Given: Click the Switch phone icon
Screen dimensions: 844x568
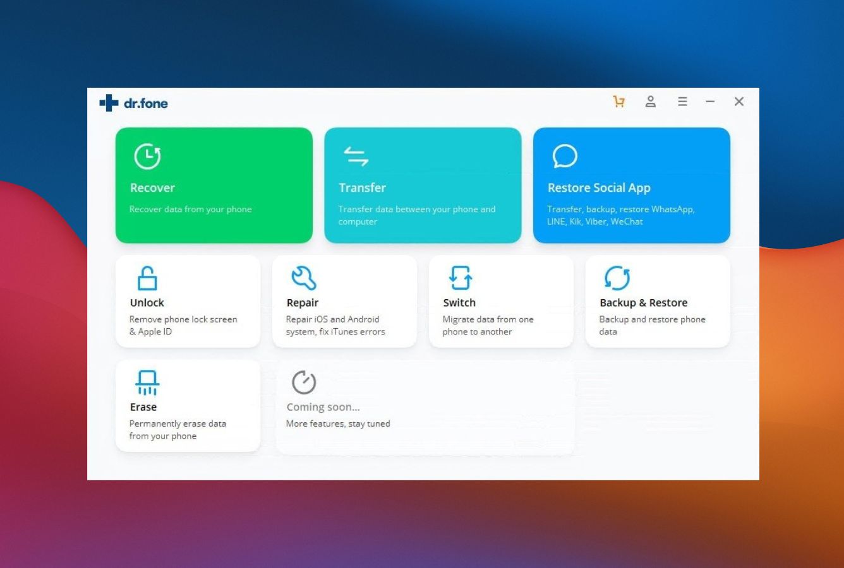Looking at the screenshot, I should pyautogui.click(x=461, y=278).
